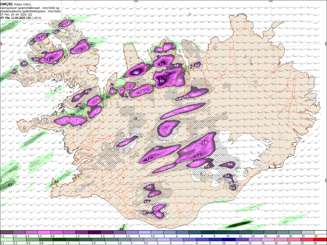Click the palest green 0.1–0.3 rain swatch
The width and height of the screenshot is (327, 245).
[x=6, y=239]
